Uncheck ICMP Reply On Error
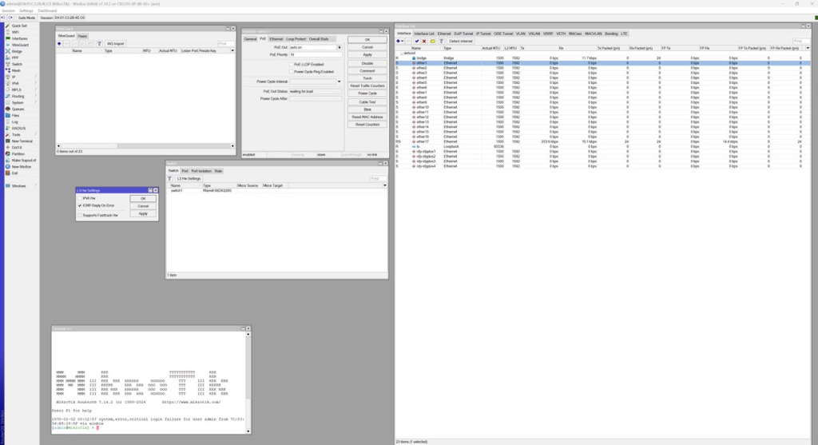 click(x=80, y=205)
